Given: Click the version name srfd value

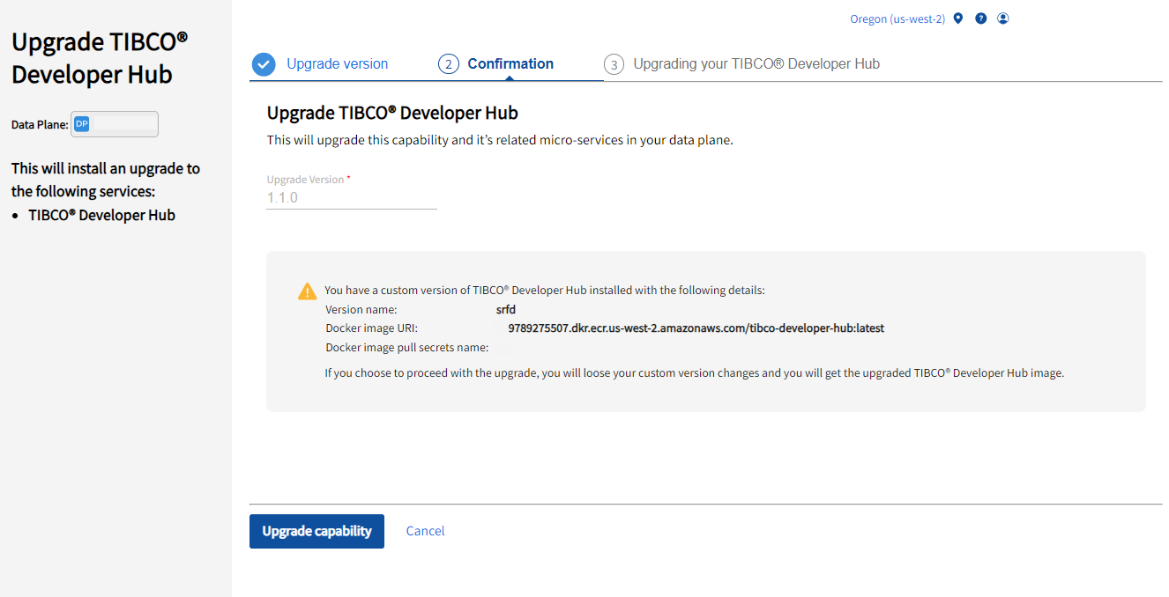Looking at the screenshot, I should (506, 310).
